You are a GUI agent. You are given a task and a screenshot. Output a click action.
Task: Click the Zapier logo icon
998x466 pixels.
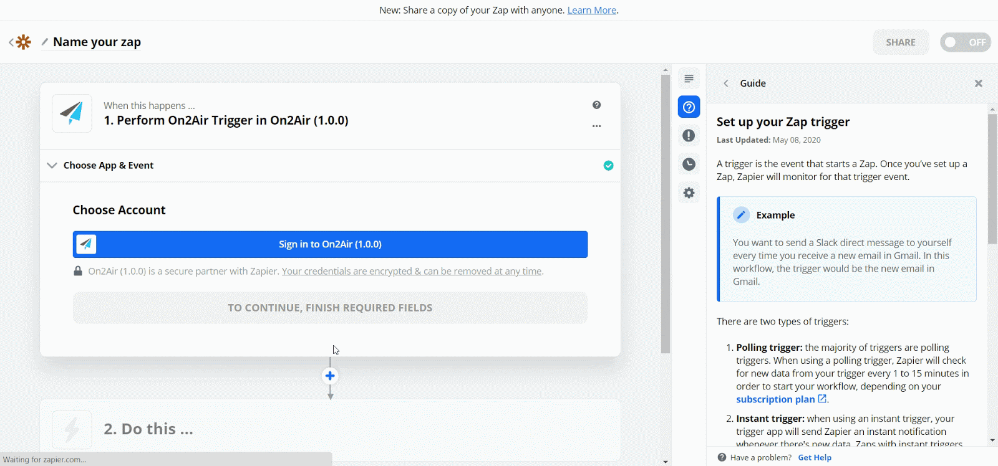coord(24,42)
